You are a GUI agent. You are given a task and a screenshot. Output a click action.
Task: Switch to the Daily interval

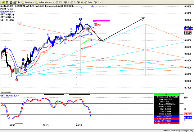click(x=88, y=2)
